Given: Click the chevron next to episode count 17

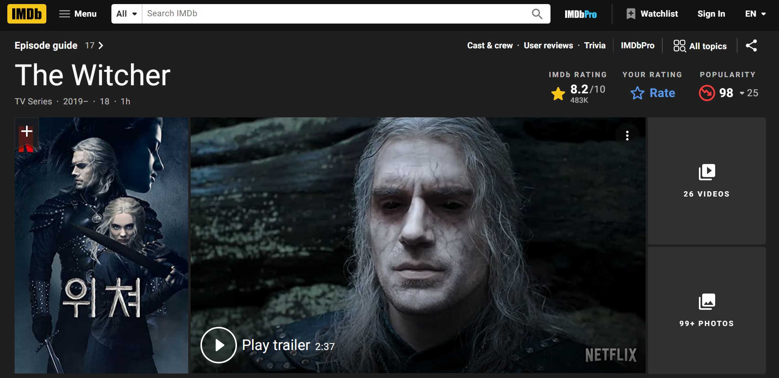Looking at the screenshot, I should [x=101, y=45].
